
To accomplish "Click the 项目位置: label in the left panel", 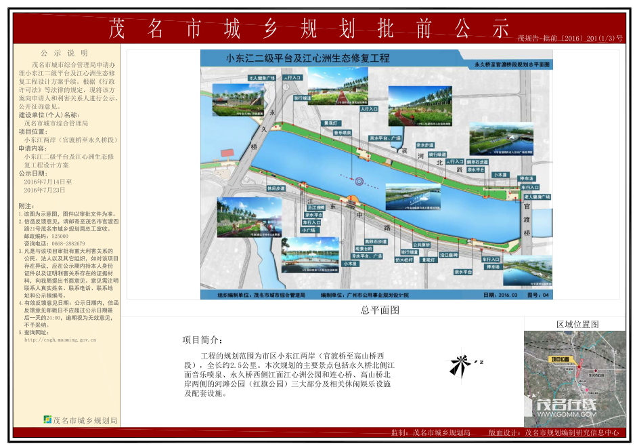I will click(x=33, y=132).
